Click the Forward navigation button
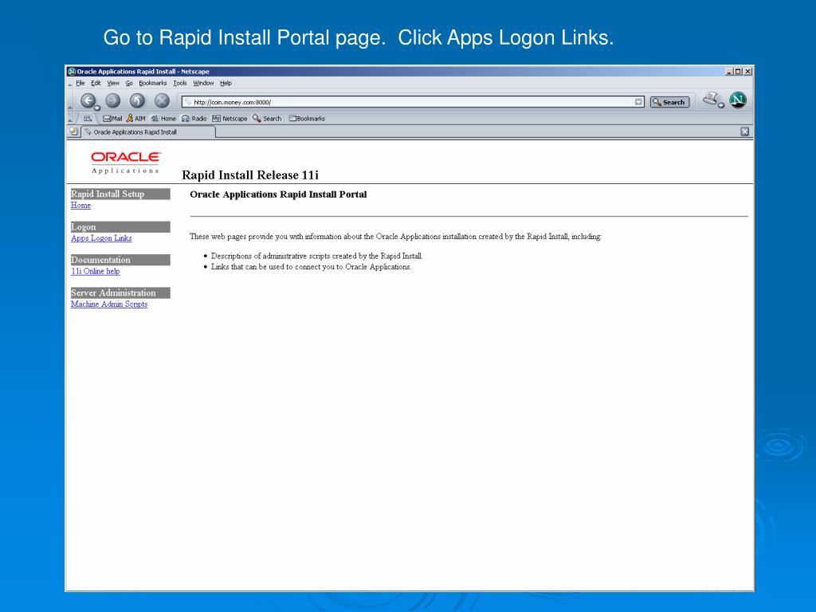This screenshot has width=816, height=612. tap(113, 100)
